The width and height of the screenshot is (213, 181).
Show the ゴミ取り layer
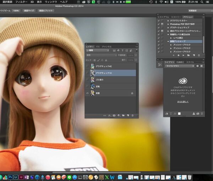(87, 80)
